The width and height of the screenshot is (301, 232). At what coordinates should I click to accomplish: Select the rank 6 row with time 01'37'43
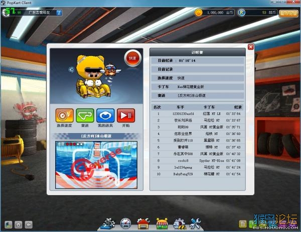pos(198,147)
